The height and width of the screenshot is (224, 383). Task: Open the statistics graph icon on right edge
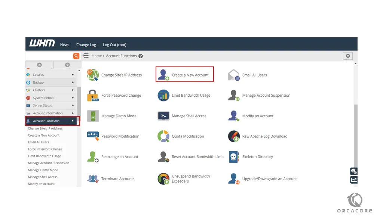tap(354, 180)
